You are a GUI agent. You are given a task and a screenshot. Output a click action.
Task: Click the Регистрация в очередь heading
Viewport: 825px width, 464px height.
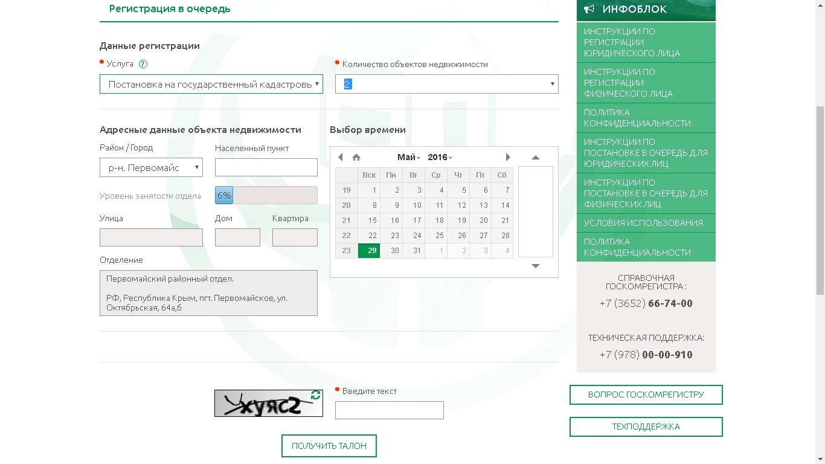pyautogui.click(x=170, y=9)
